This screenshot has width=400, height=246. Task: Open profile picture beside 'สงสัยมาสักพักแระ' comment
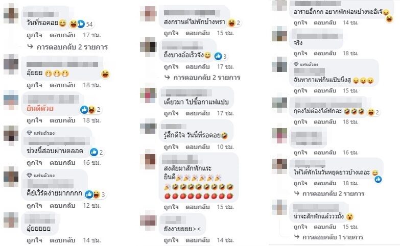tap(149, 161)
